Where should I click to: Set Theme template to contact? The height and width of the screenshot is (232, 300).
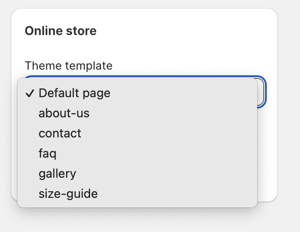point(60,134)
